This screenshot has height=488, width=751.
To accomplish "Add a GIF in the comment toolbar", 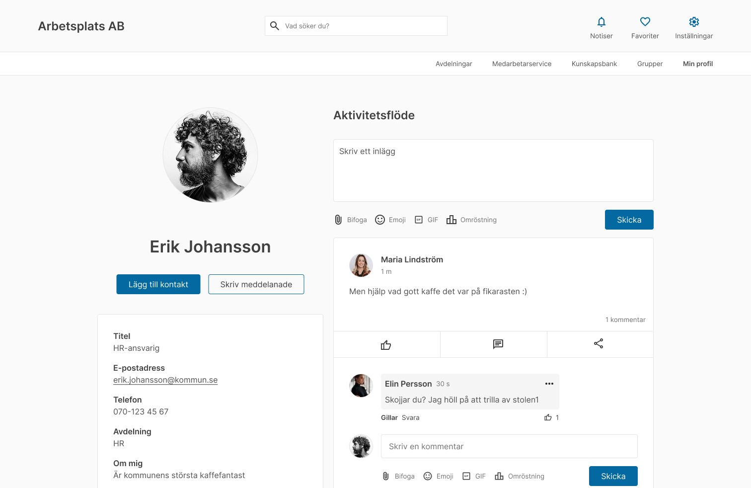I will pos(474,476).
